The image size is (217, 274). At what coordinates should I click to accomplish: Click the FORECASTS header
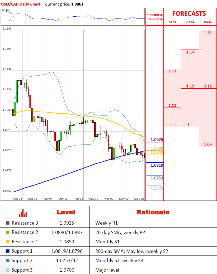(x=189, y=14)
